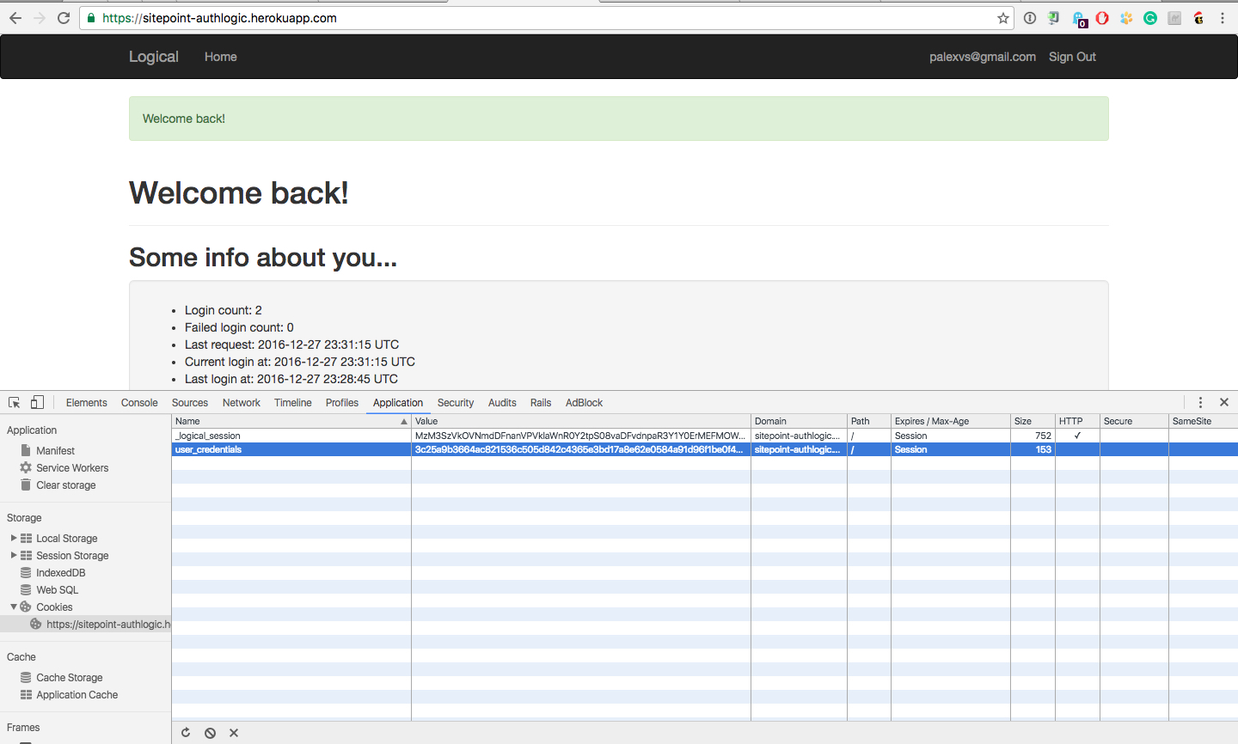Expand the Session Storage tree
Viewport: 1238px width, 744px height.
tap(12, 555)
